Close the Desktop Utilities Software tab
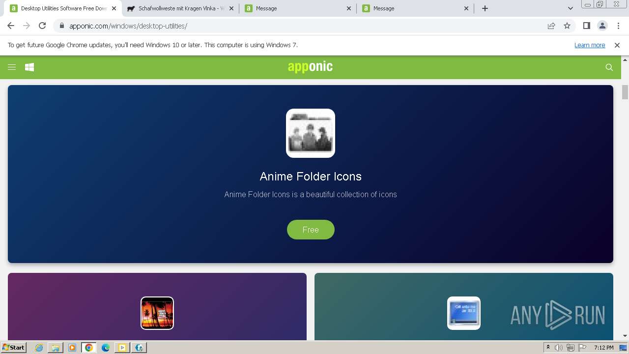Screen dimensions: 629x354 [x=114, y=8]
